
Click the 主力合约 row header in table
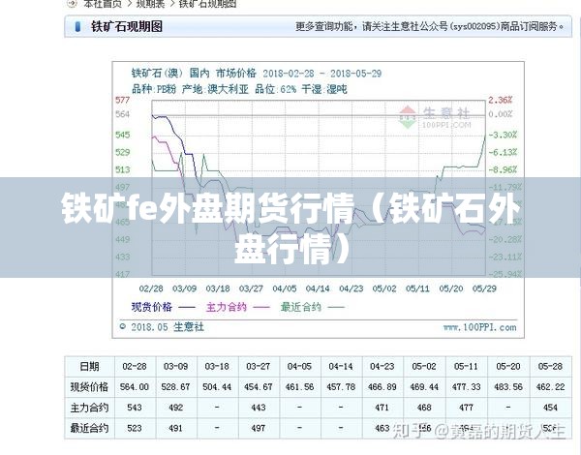(89, 408)
